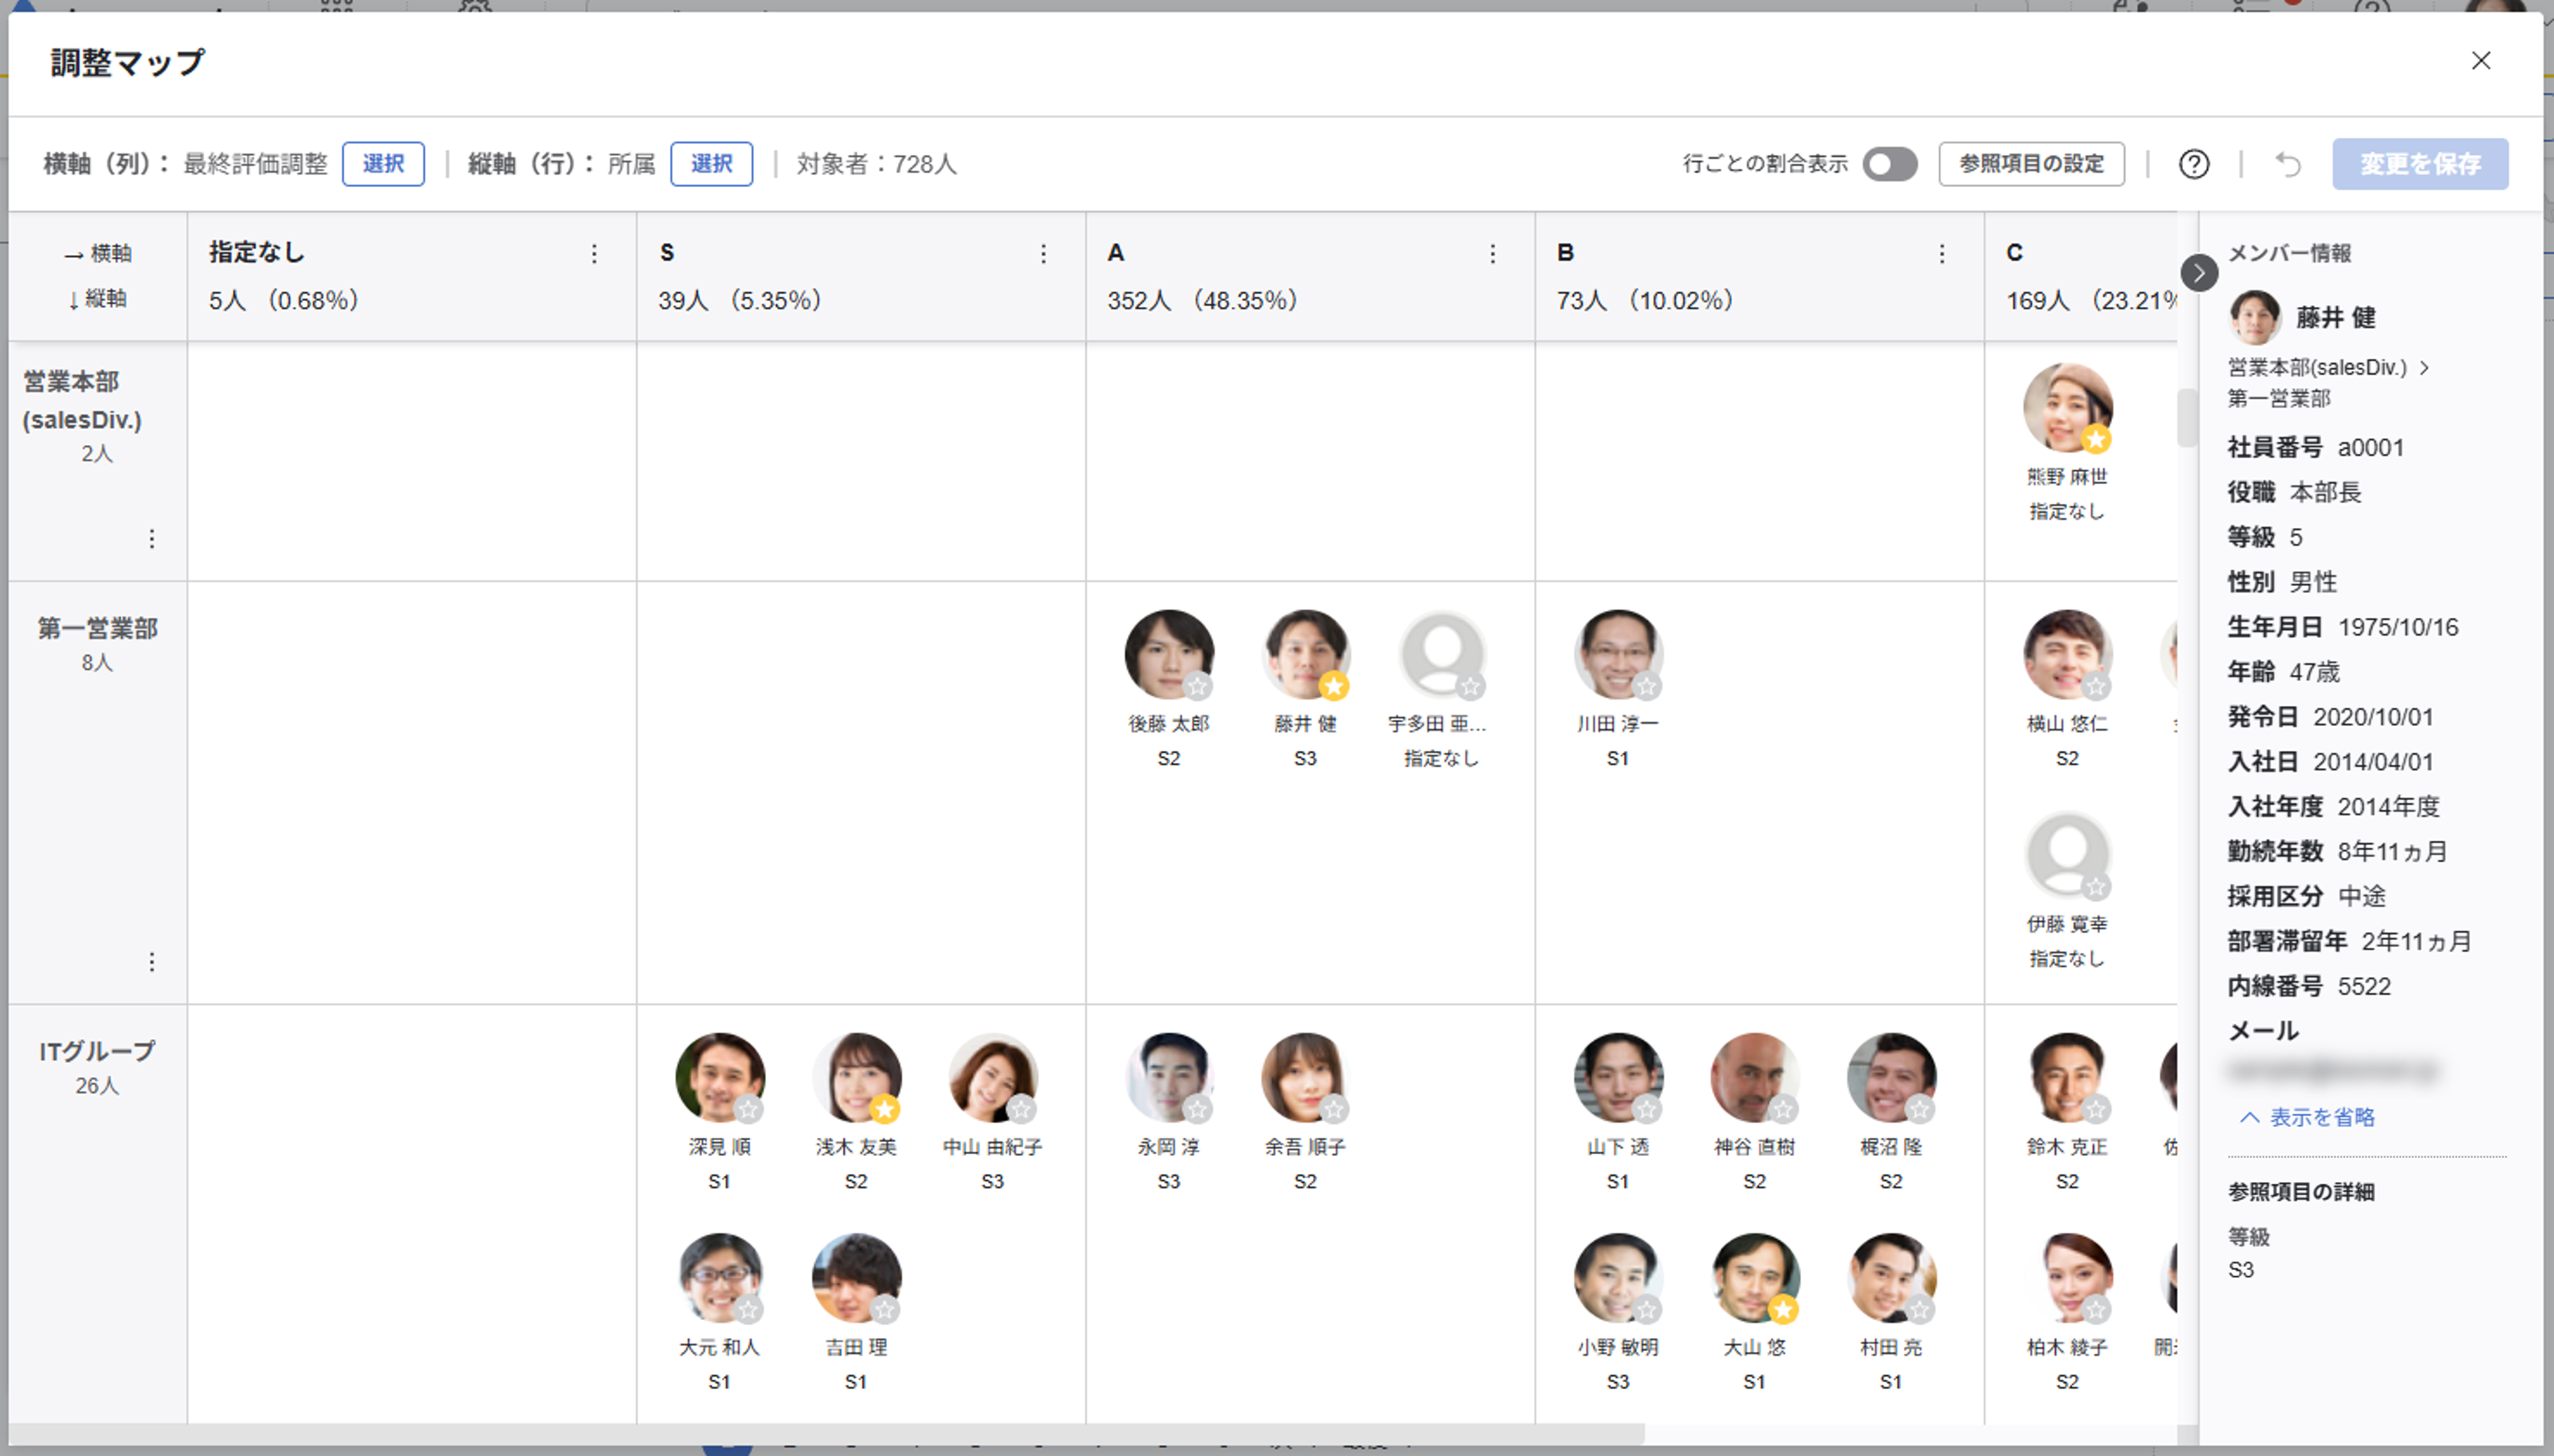Open kebab menu for 指定なし column
Viewport: 2554px width, 1456px height.
[x=594, y=254]
